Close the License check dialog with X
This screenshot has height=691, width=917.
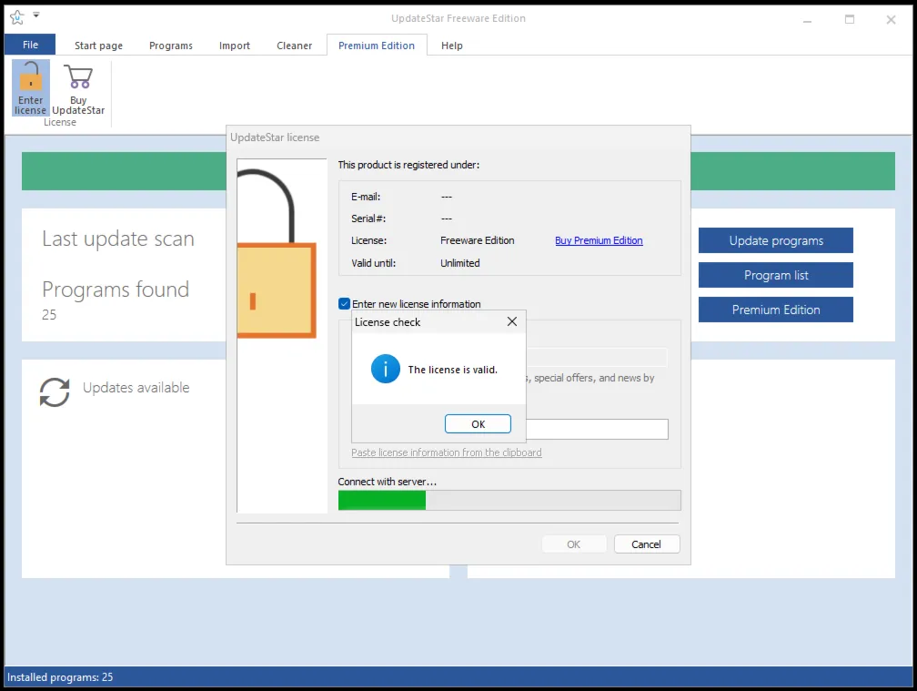511,321
